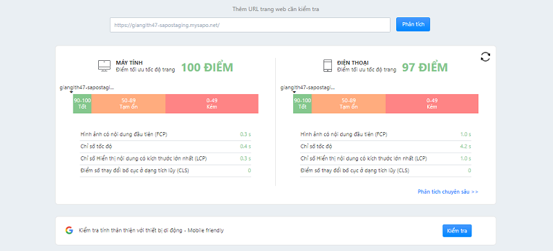The height and width of the screenshot is (251, 553).
Task: Click mobile CLS value 0
Action: (469, 171)
